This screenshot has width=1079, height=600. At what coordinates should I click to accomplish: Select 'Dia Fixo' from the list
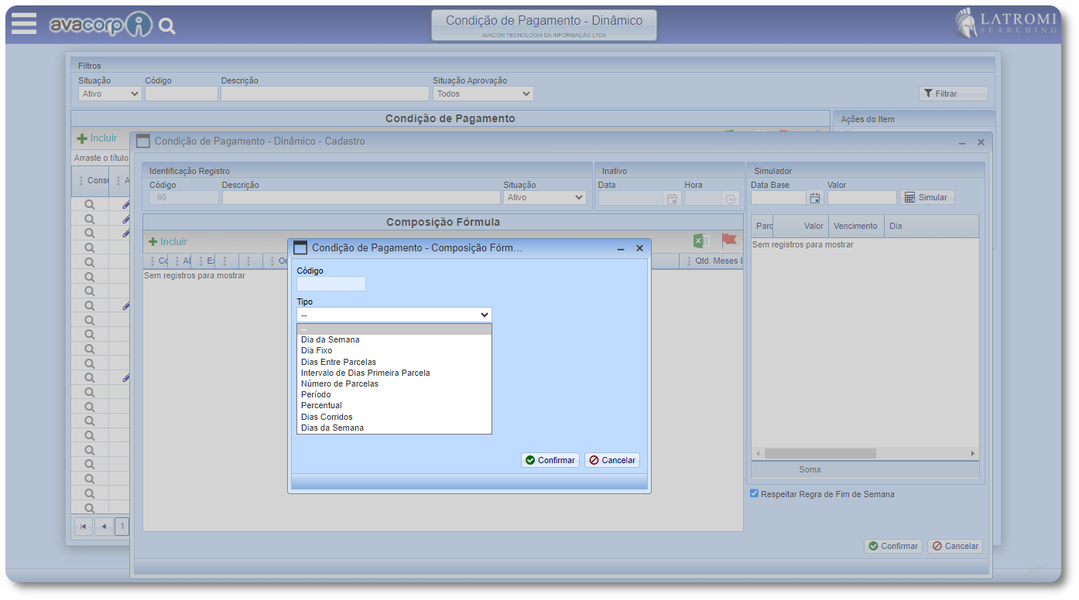point(317,350)
